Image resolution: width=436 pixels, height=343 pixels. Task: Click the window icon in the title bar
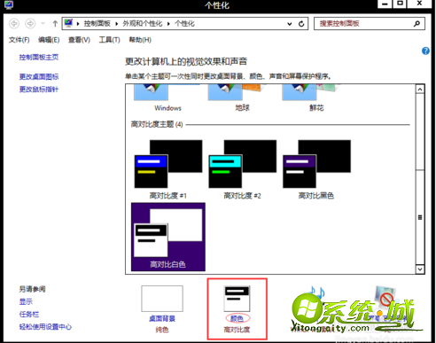tap(9, 4)
